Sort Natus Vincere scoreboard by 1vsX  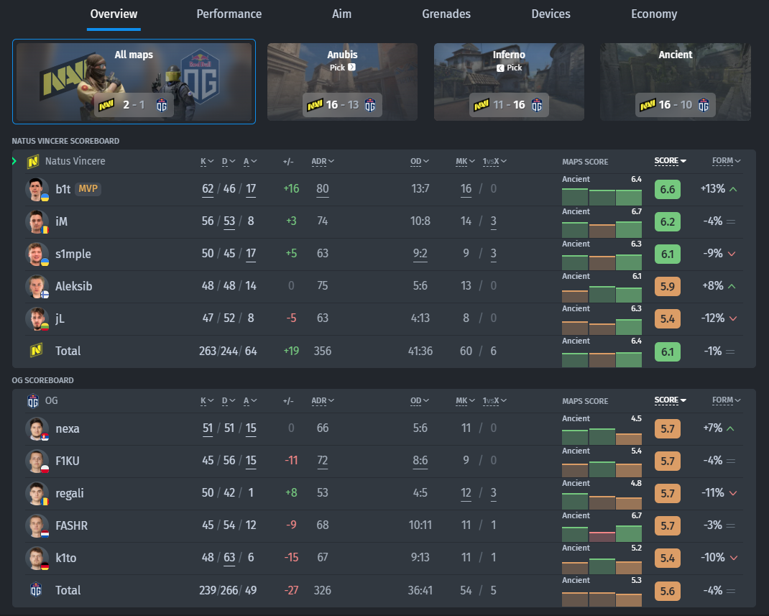click(494, 161)
